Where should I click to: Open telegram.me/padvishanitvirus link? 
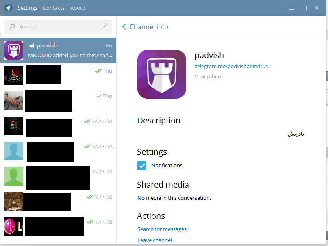(231, 66)
